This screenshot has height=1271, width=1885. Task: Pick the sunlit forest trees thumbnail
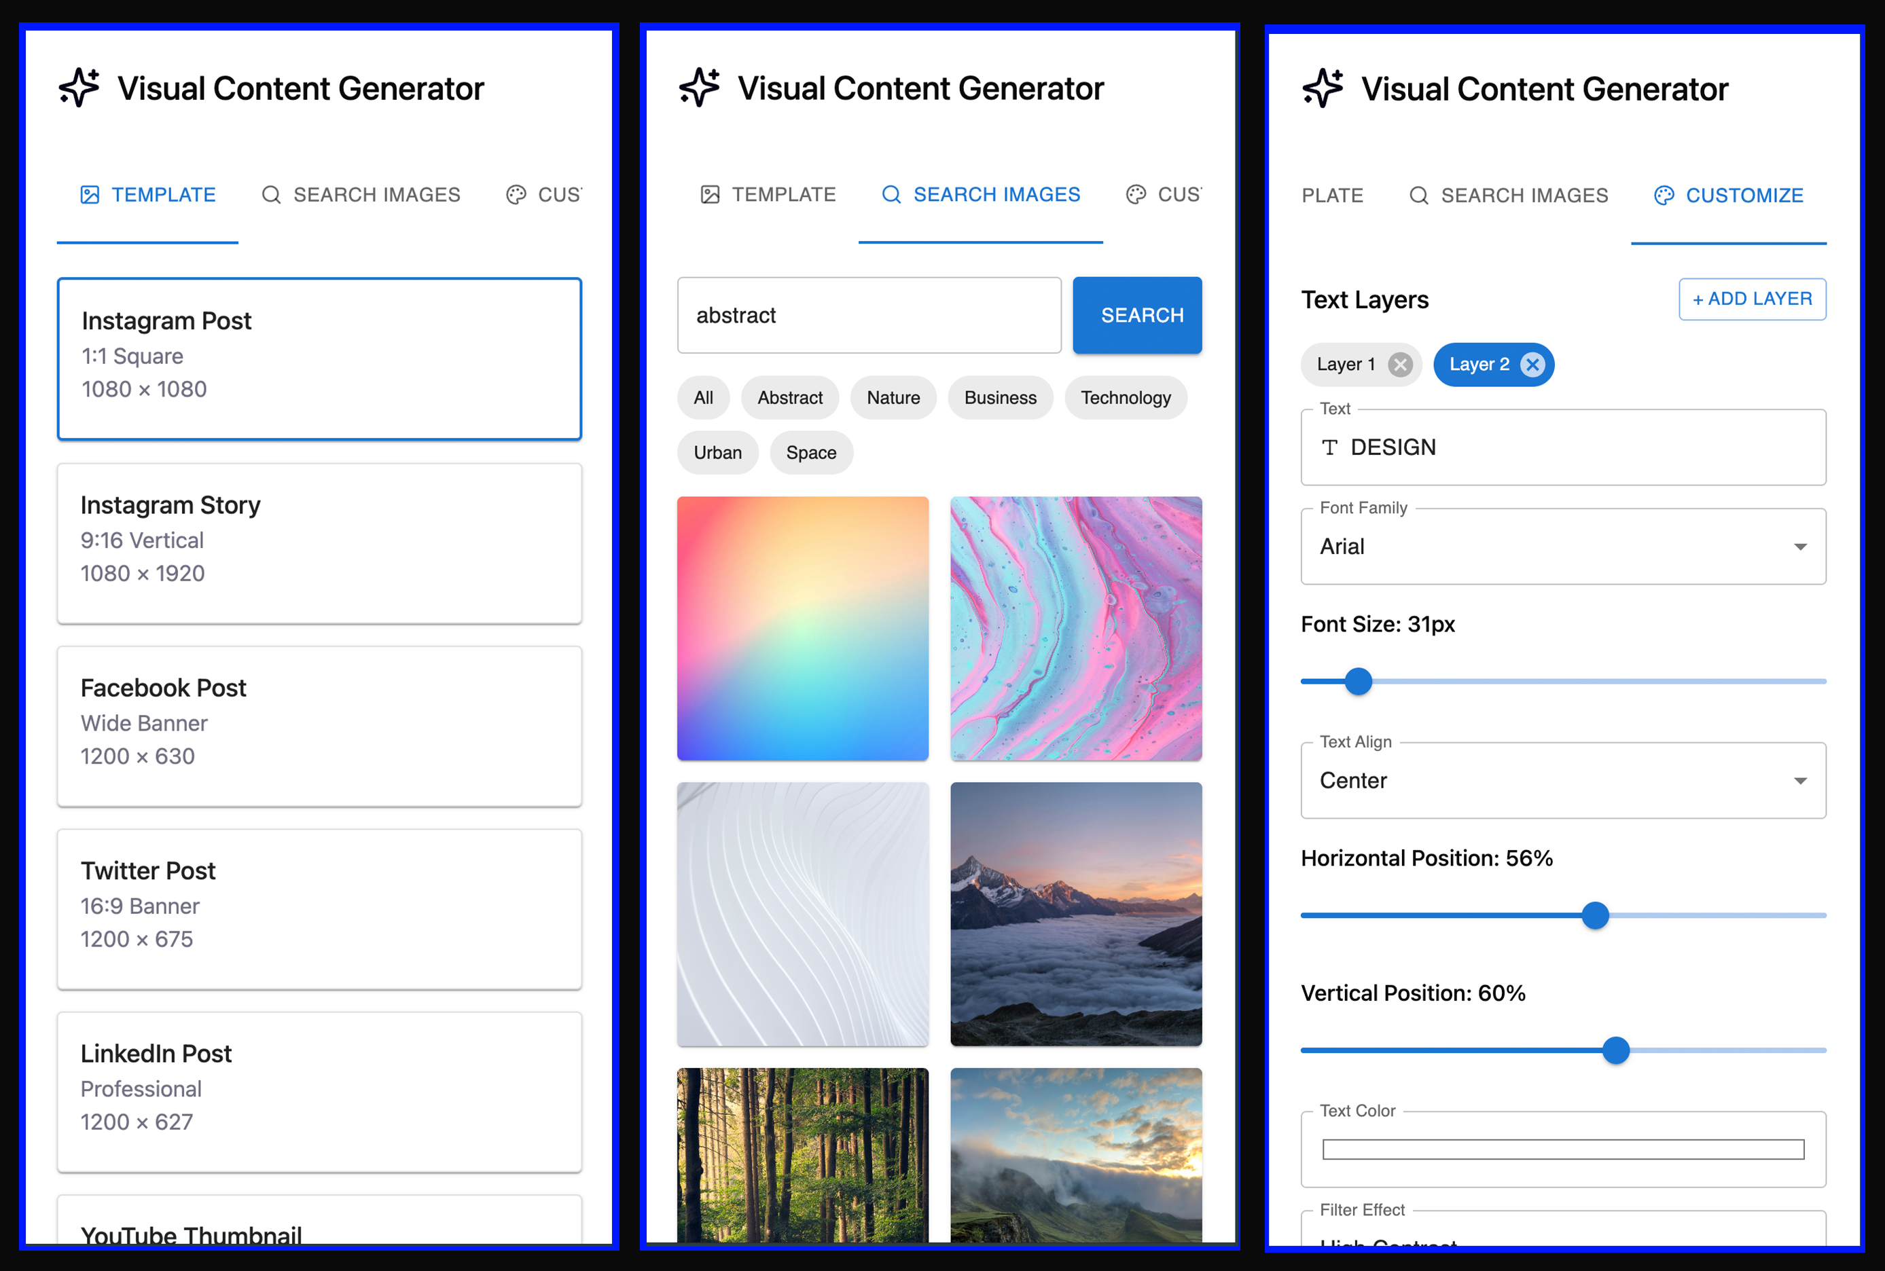click(x=803, y=1155)
